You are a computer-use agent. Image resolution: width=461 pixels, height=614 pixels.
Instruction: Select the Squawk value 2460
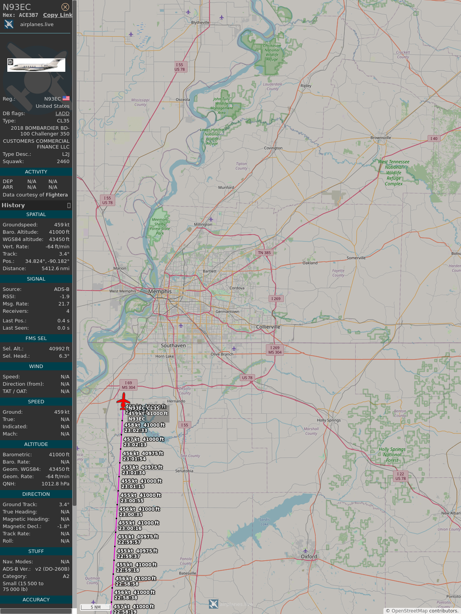click(x=63, y=161)
